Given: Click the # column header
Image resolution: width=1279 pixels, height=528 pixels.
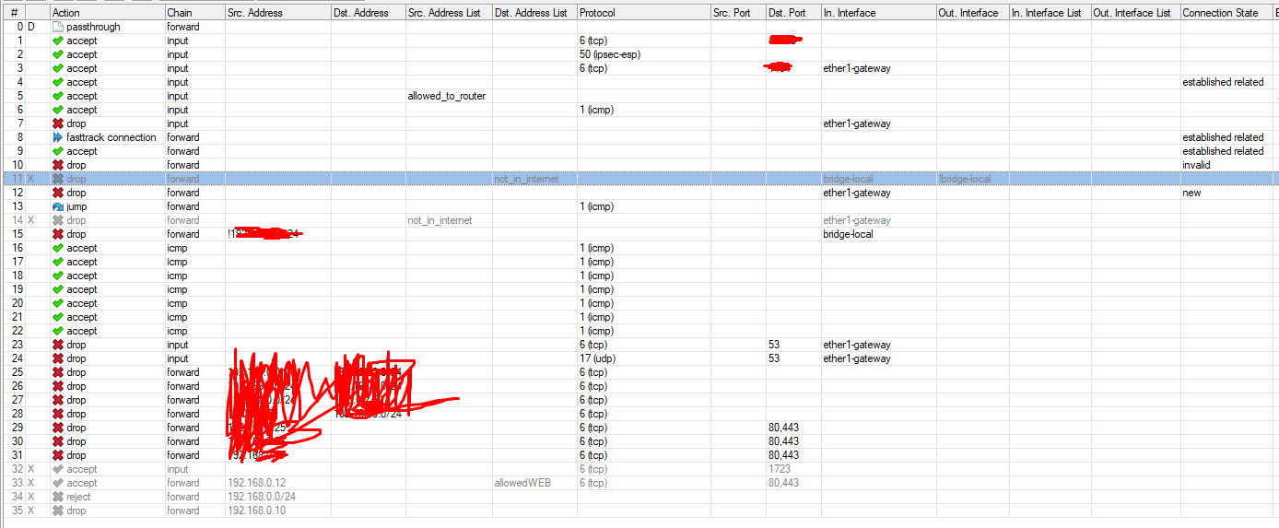Looking at the screenshot, I should 14,13.
